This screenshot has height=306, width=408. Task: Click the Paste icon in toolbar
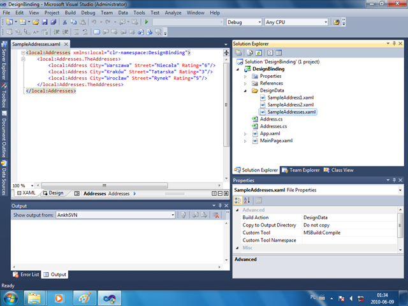click(x=82, y=22)
